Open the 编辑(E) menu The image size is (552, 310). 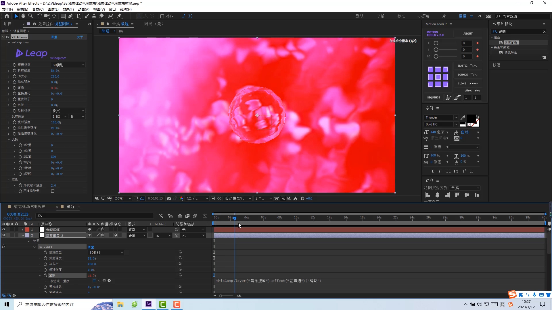(x=22, y=9)
